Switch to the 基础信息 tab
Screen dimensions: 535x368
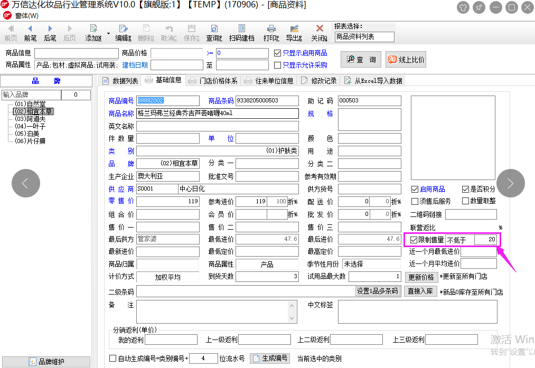pyautogui.click(x=163, y=80)
